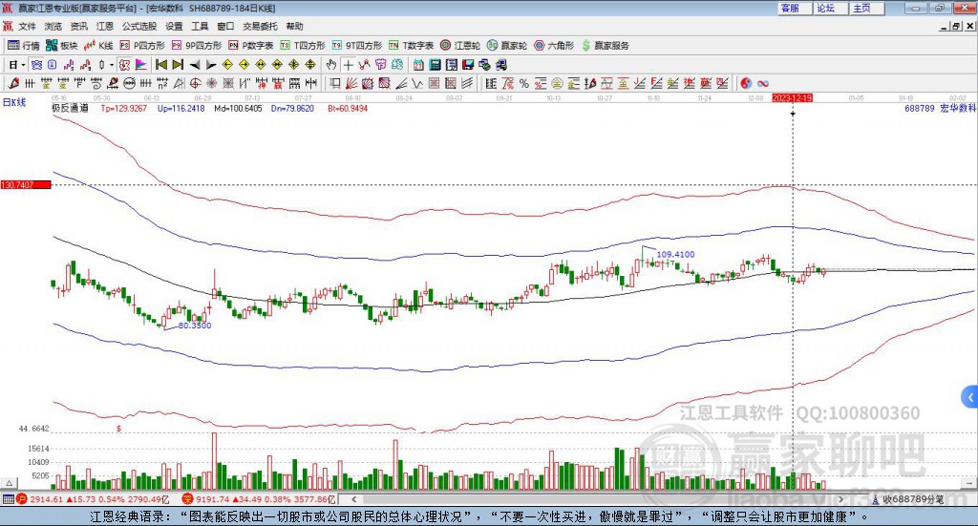Click the black left arrow icon
This screenshot has height=526, width=978.
[x=195, y=65]
